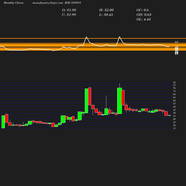Click the "BSE 539391" ticker label
This screenshot has height=186, width=186.
[x=73, y=3]
